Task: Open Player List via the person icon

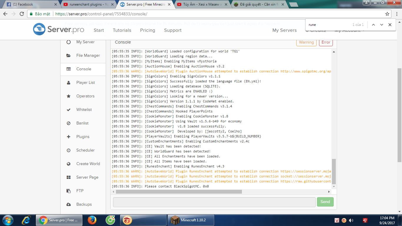Action: 69,83
